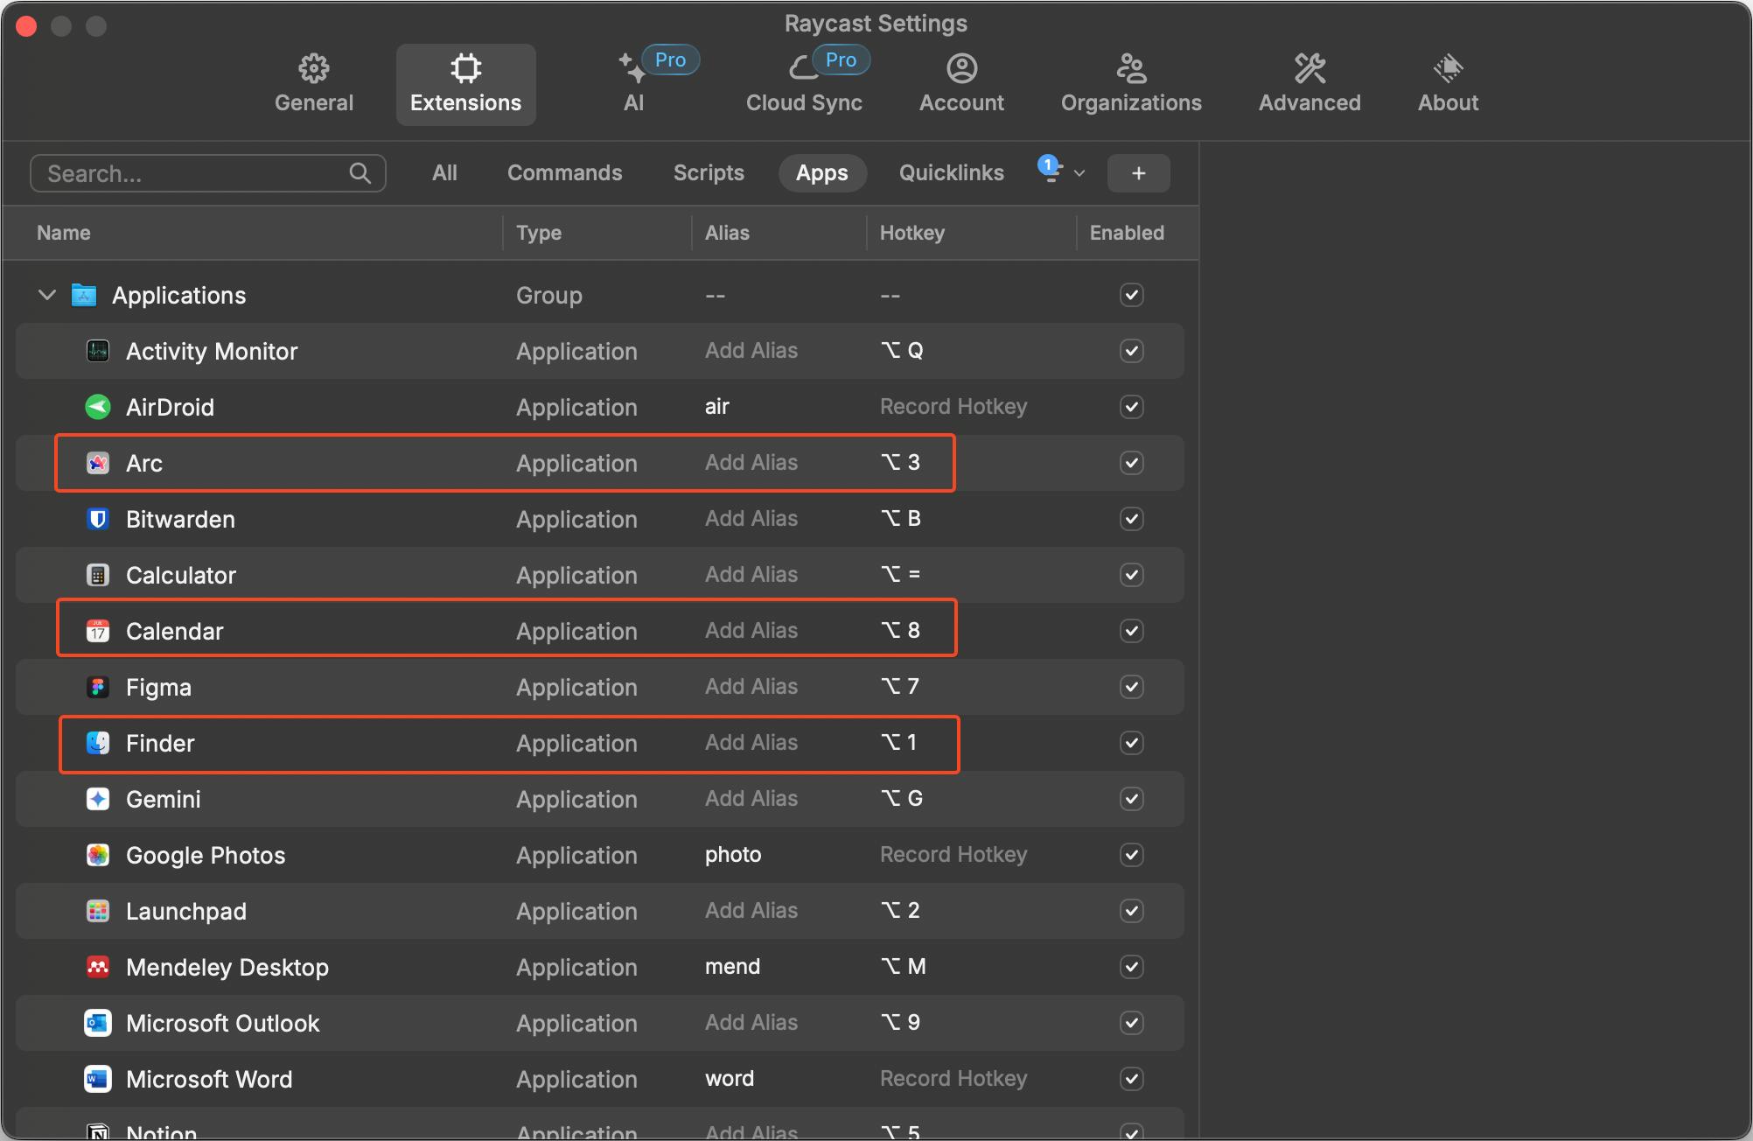This screenshot has width=1753, height=1141.
Task: Click the search magnifier icon
Action: (360, 173)
